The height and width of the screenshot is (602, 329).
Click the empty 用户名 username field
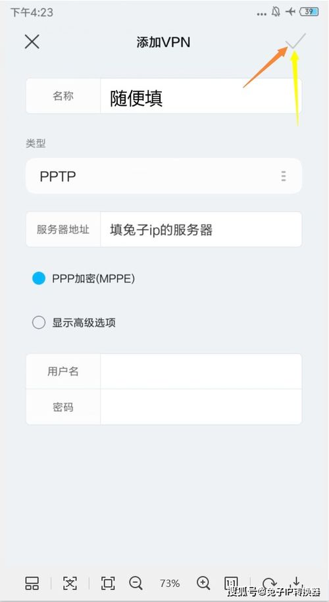[201, 371]
